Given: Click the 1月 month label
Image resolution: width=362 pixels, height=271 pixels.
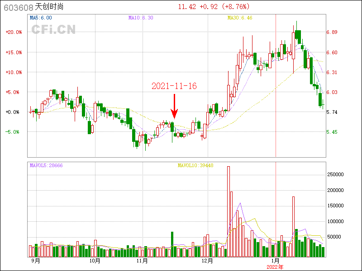Looking at the screenshot, I should pos(276,261).
